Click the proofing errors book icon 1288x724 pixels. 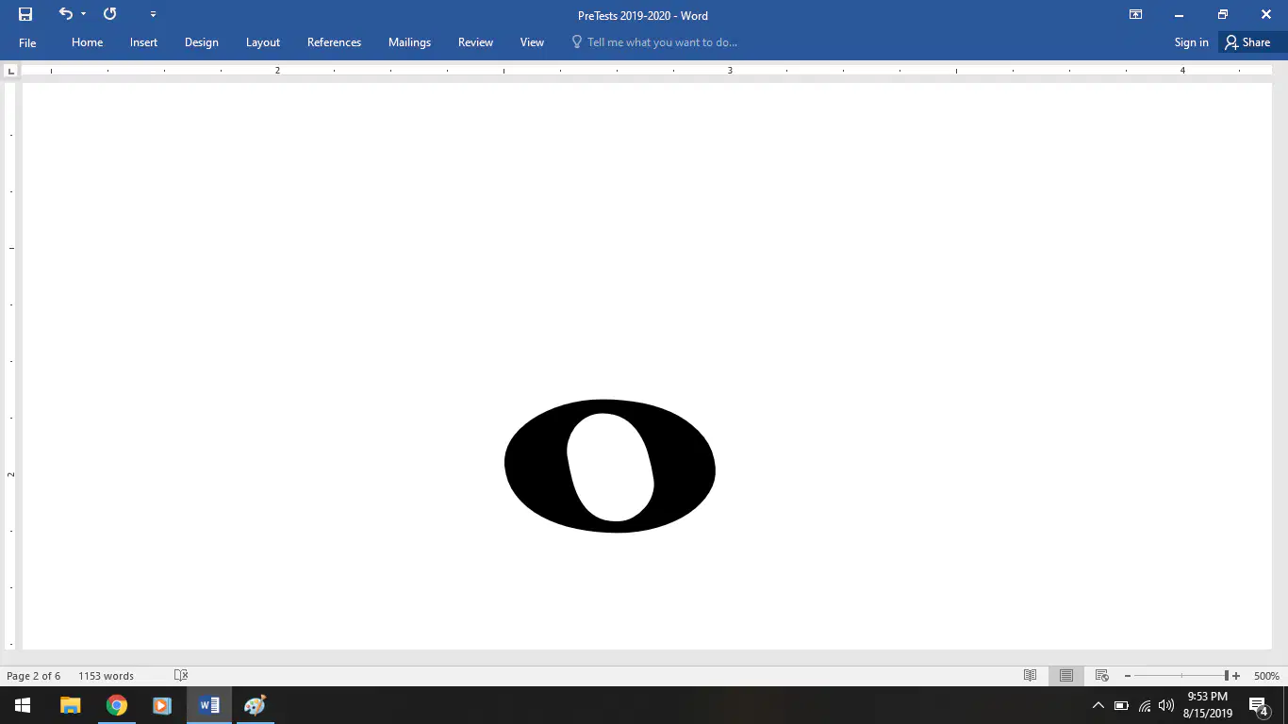pyautogui.click(x=181, y=676)
